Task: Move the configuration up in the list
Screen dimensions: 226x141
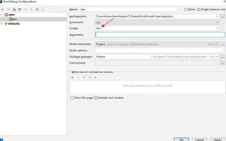Action: click(25, 9)
